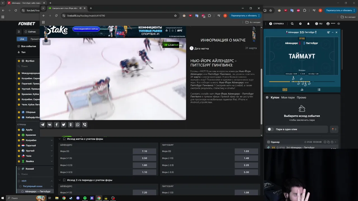Share the liveball match via VK

(x=50, y=125)
